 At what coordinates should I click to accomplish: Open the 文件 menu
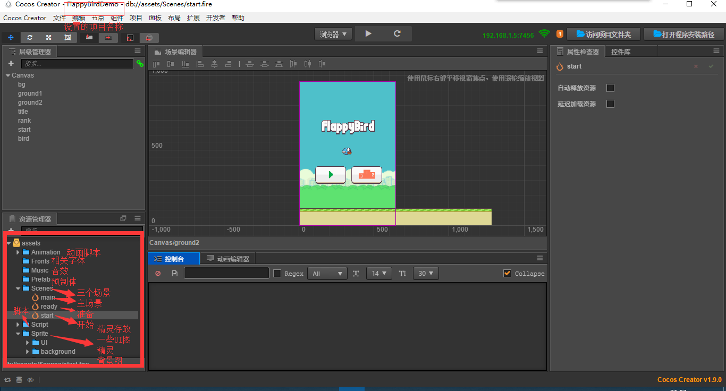click(x=60, y=18)
